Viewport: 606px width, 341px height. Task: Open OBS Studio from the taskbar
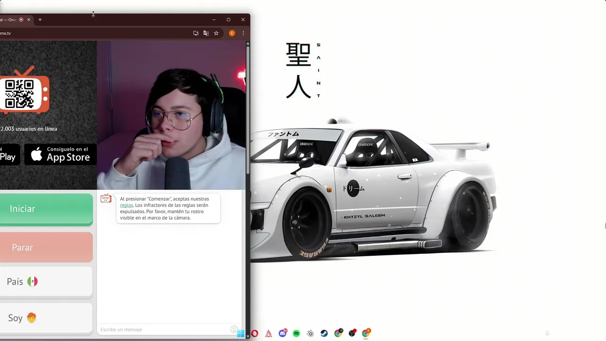click(x=352, y=333)
